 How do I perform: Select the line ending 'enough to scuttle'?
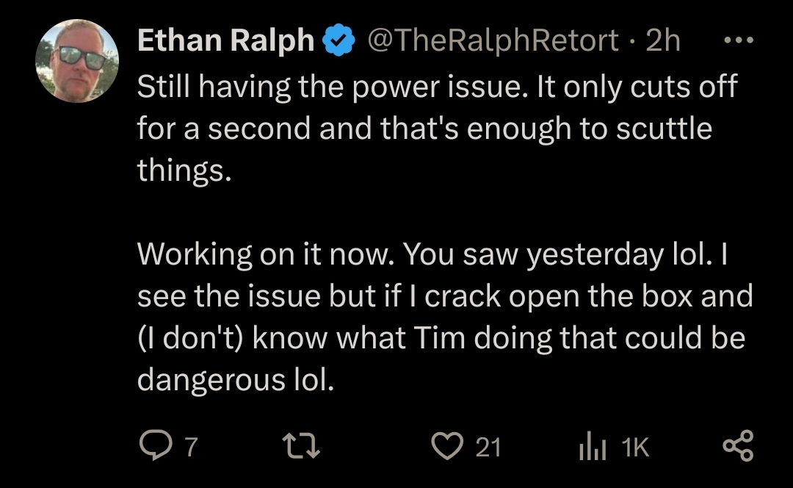click(425, 129)
